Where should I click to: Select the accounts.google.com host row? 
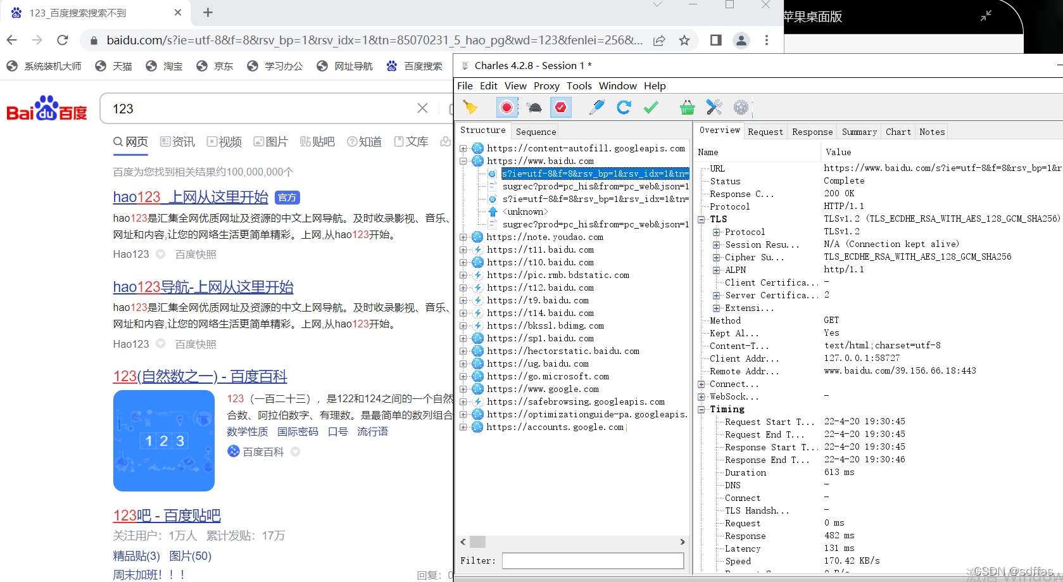[555, 427]
